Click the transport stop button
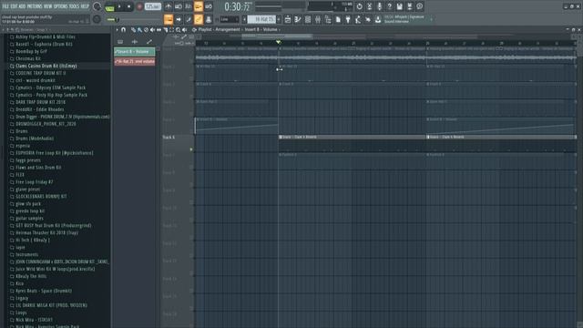 tap(128, 6)
